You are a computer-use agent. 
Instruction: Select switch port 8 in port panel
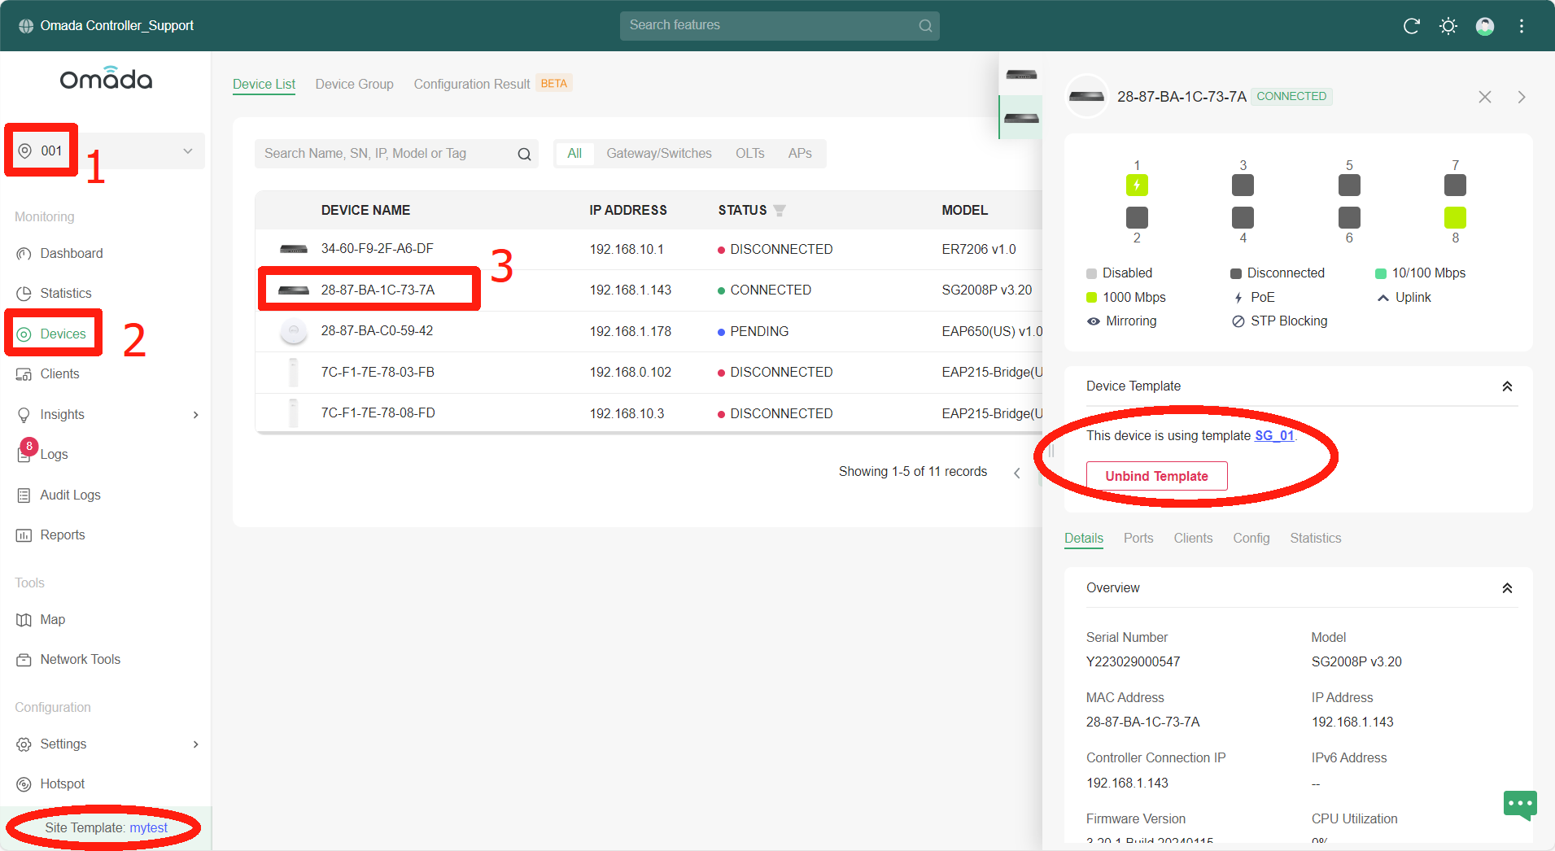pos(1455,217)
